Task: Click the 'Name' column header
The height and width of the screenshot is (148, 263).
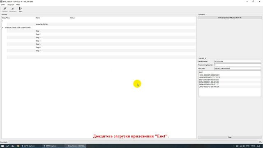Action: pos(38,18)
